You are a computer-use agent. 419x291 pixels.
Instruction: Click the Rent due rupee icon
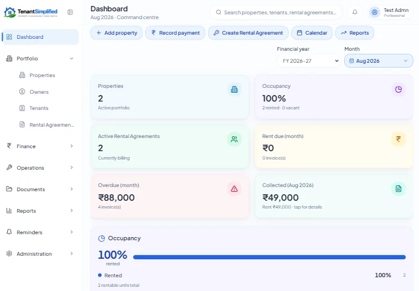point(399,139)
